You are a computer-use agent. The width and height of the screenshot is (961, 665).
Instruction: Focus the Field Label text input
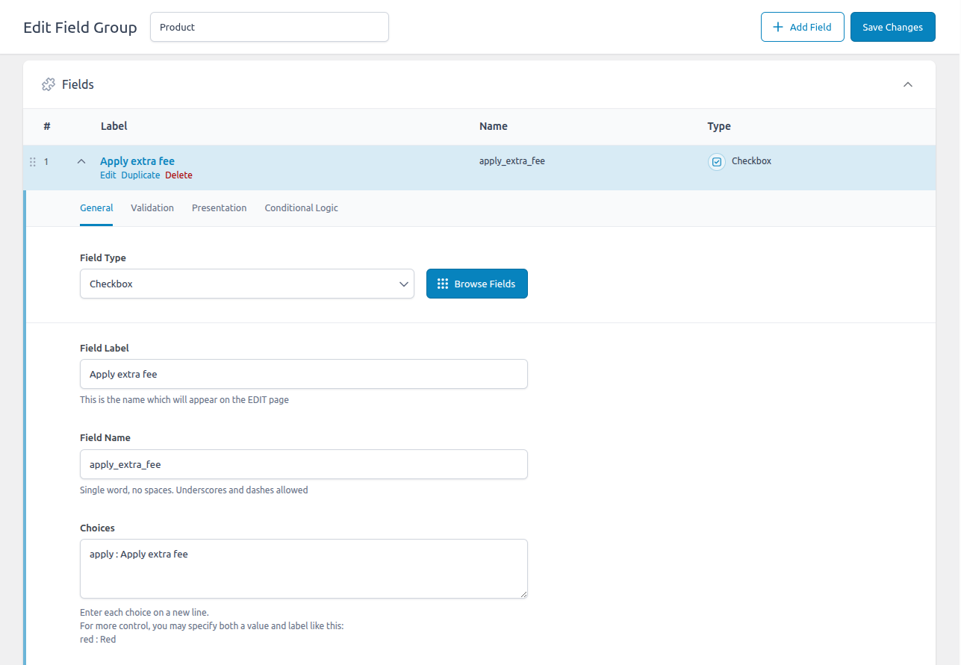pos(303,374)
